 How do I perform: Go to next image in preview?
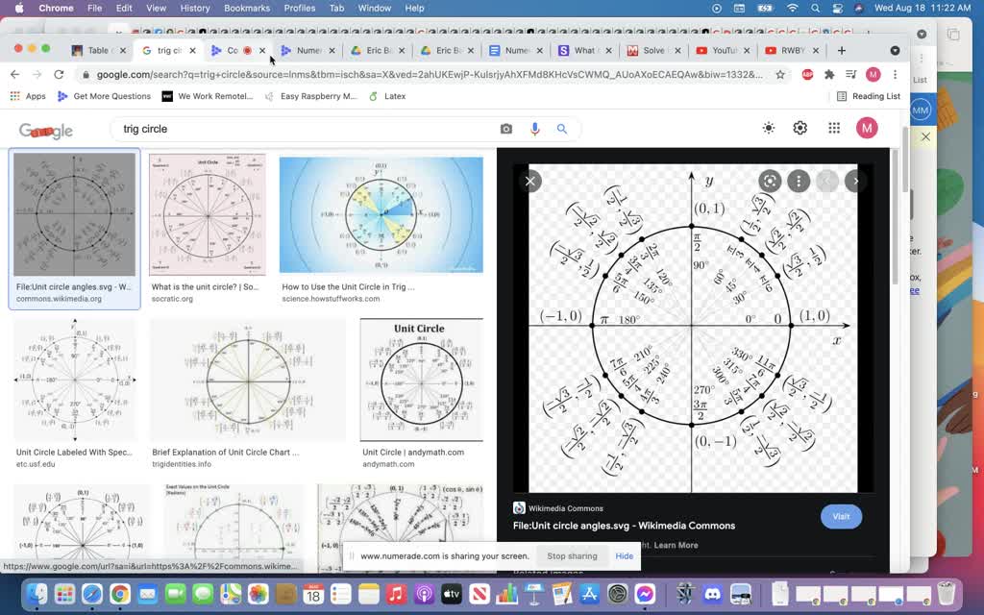tap(856, 182)
